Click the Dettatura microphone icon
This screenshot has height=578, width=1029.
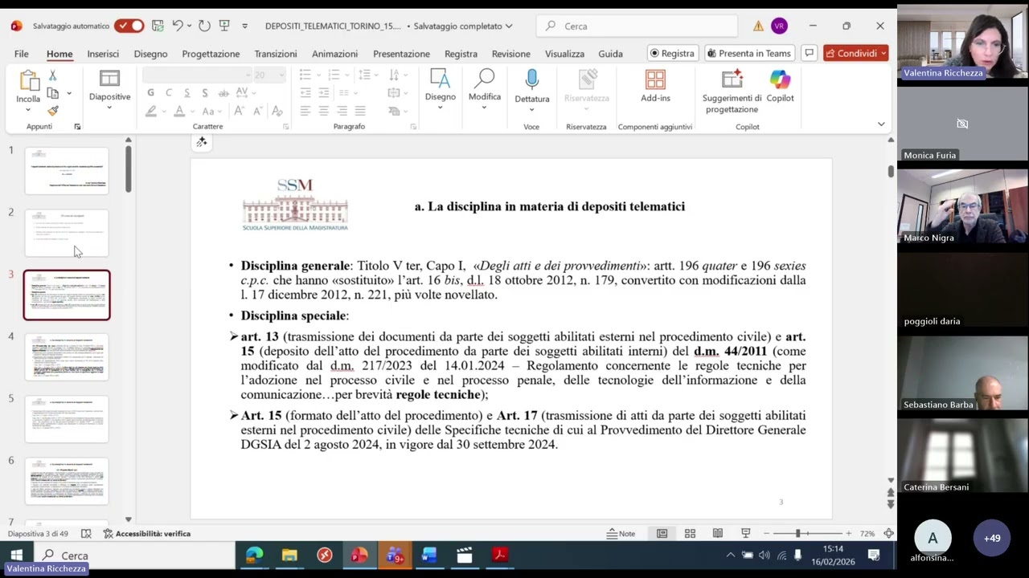click(531, 79)
